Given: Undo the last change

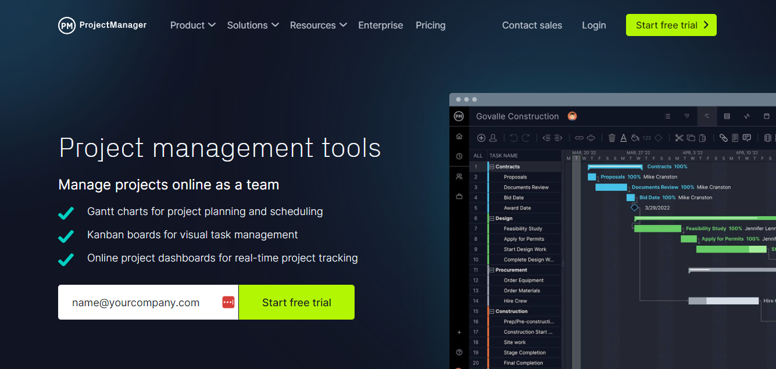Looking at the screenshot, I should point(513,138).
